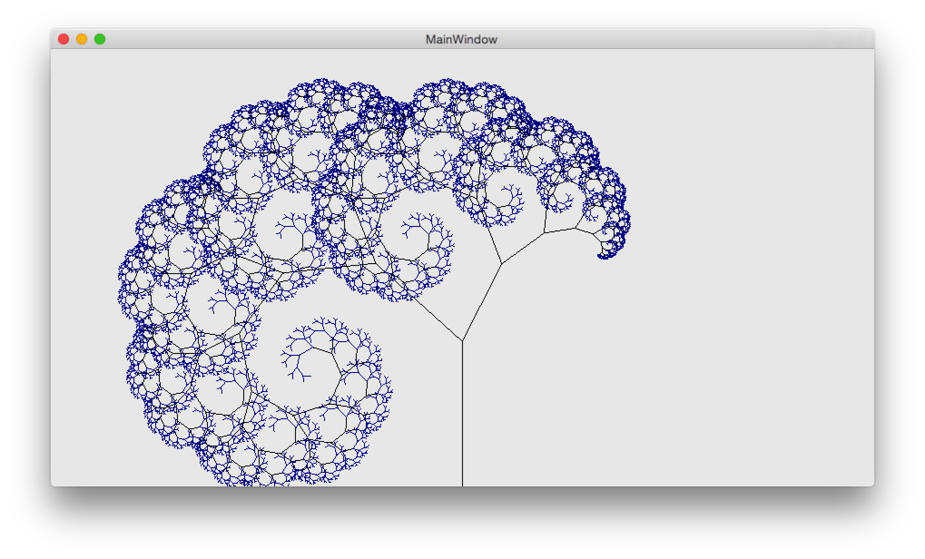
Task: Click the empty title bar area right of title
Action: (681, 39)
